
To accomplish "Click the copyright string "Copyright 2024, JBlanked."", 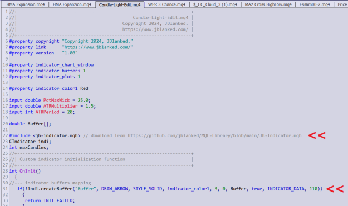I will 97,41.
